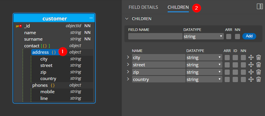Click move handle icon on zip row
Viewport: 265px width, 116px height.
click(251, 72)
